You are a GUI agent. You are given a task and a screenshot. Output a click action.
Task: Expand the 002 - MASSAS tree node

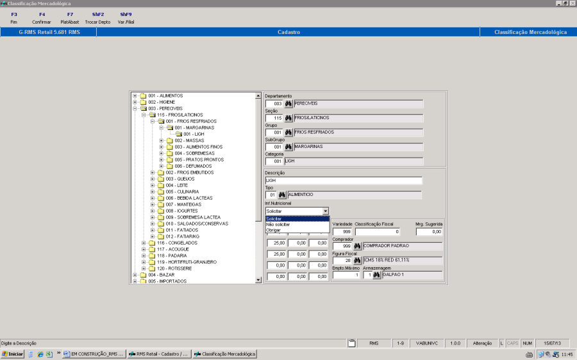pos(161,141)
